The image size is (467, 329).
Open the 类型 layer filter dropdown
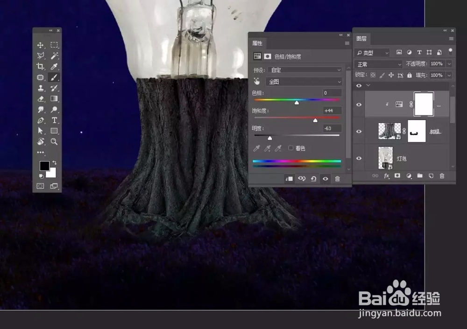(372, 53)
